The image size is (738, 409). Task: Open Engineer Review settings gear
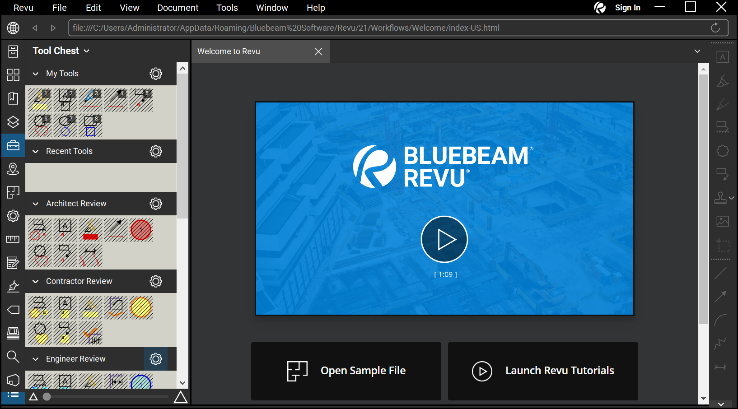[x=156, y=359]
